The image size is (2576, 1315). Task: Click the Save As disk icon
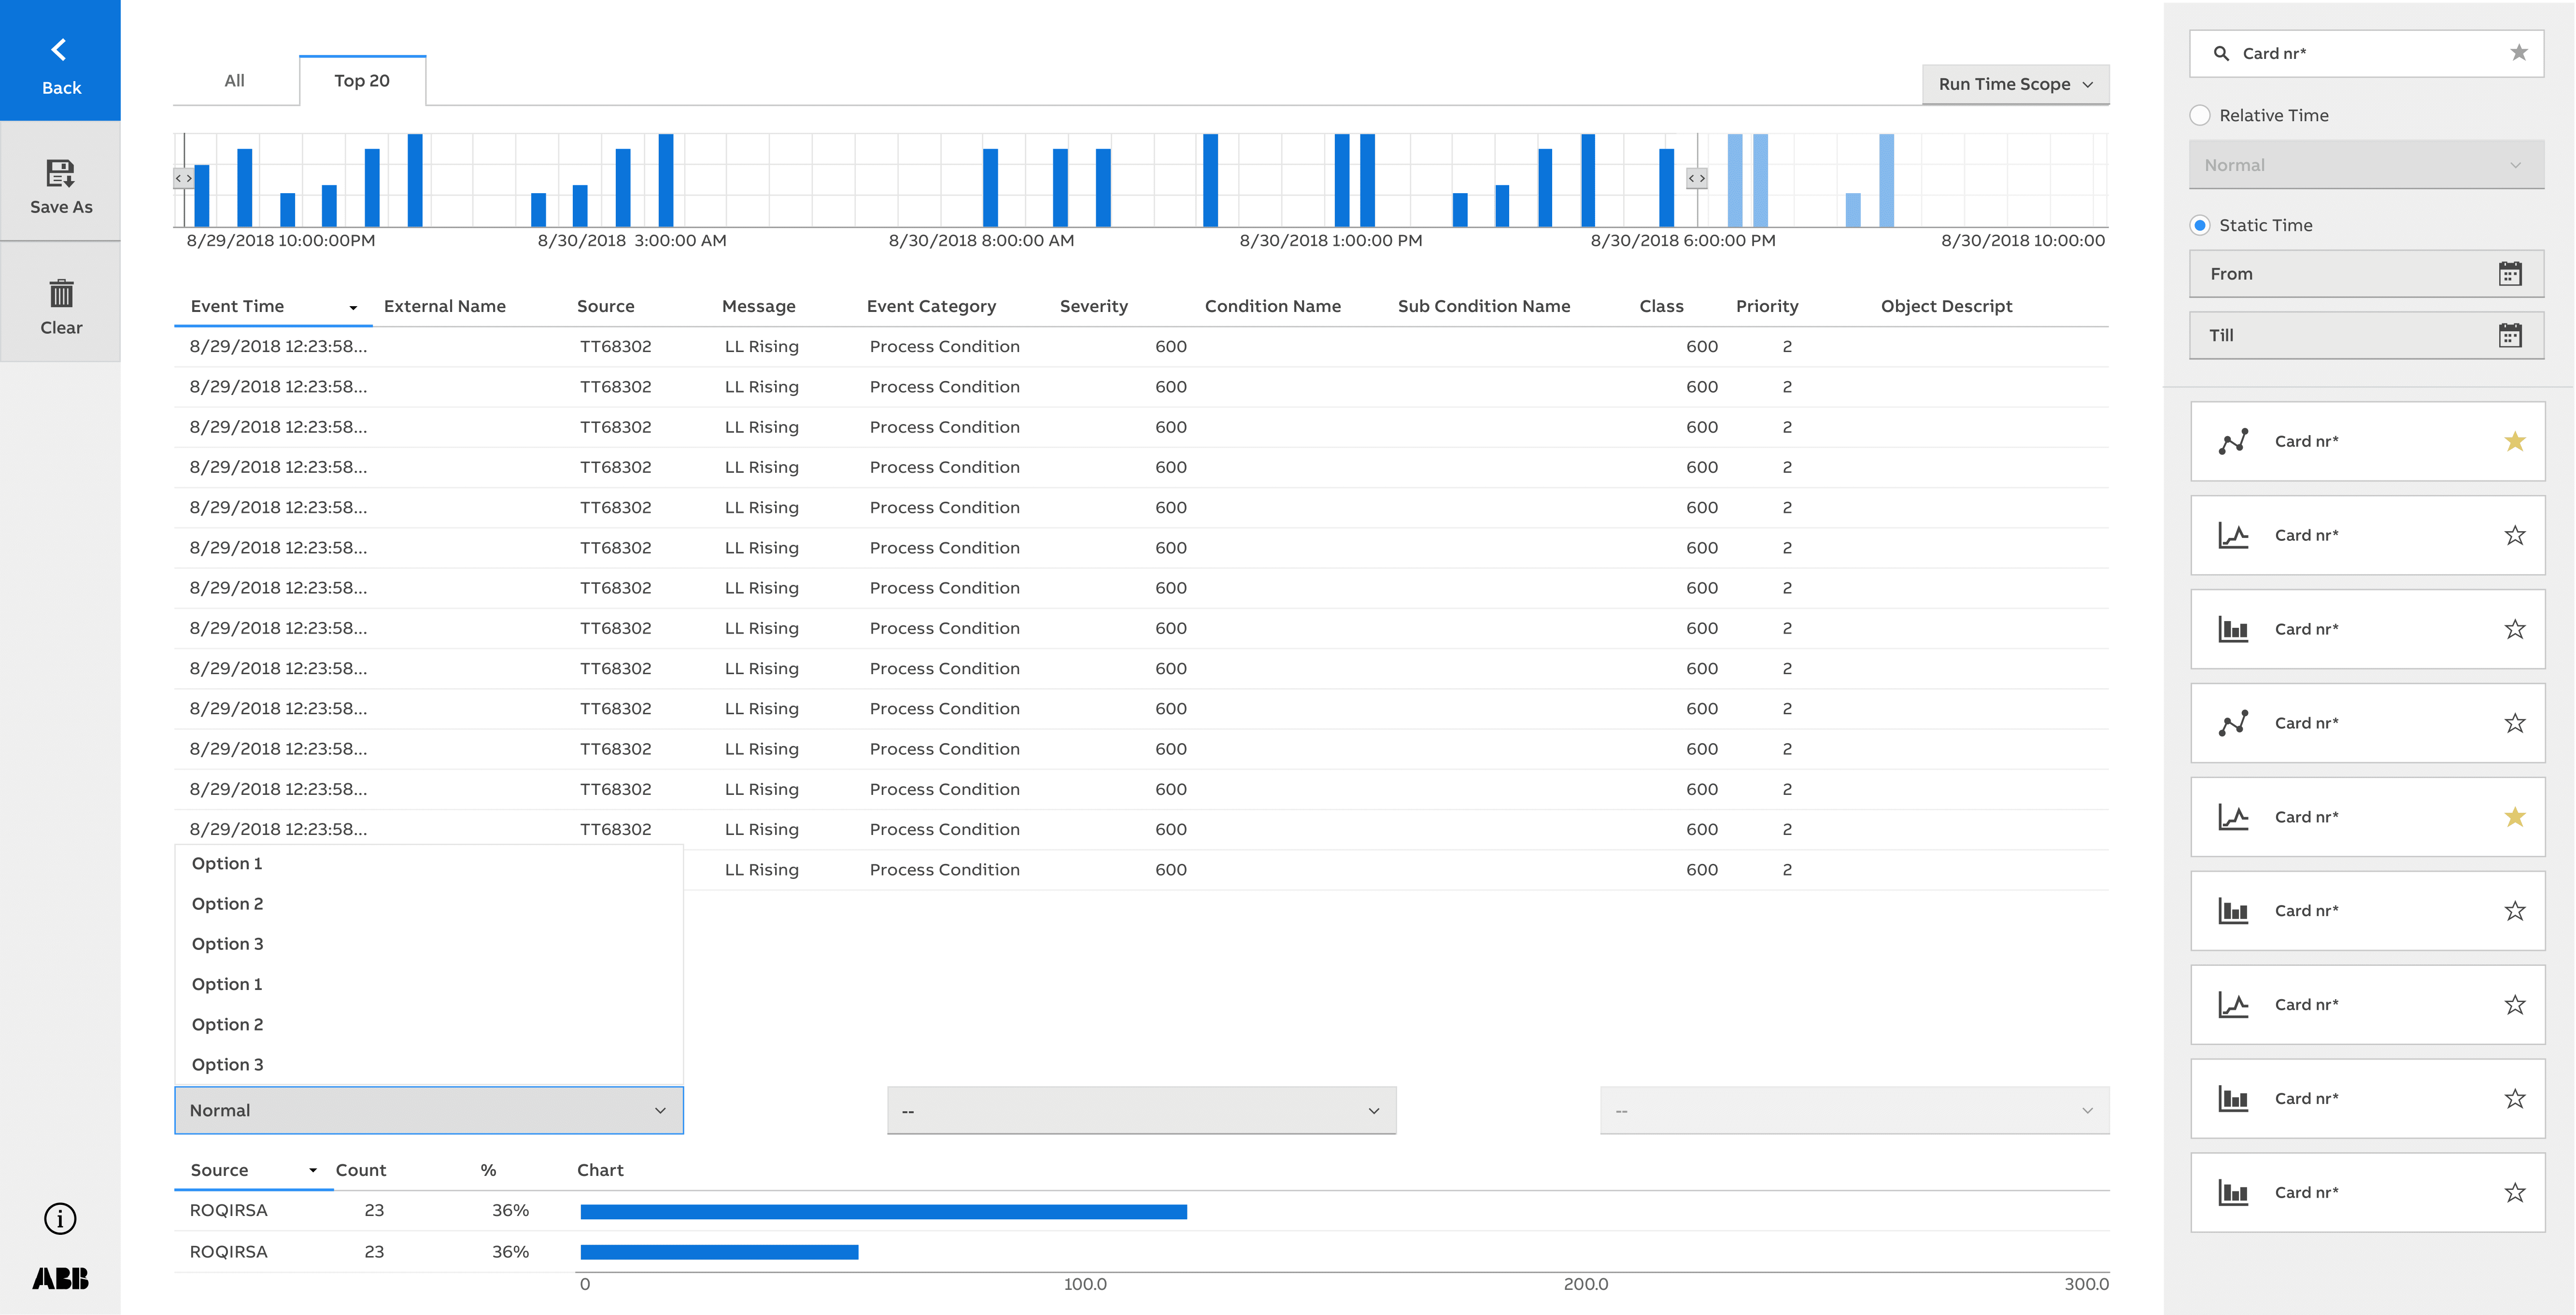(x=60, y=173)
